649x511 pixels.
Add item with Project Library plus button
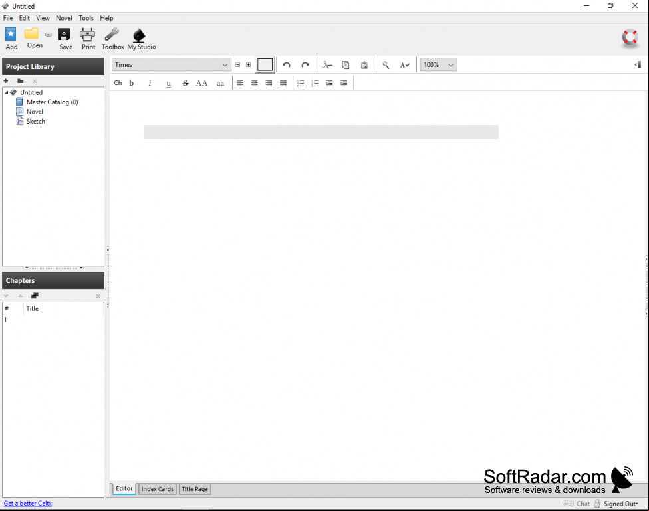(x=6, y=81)
